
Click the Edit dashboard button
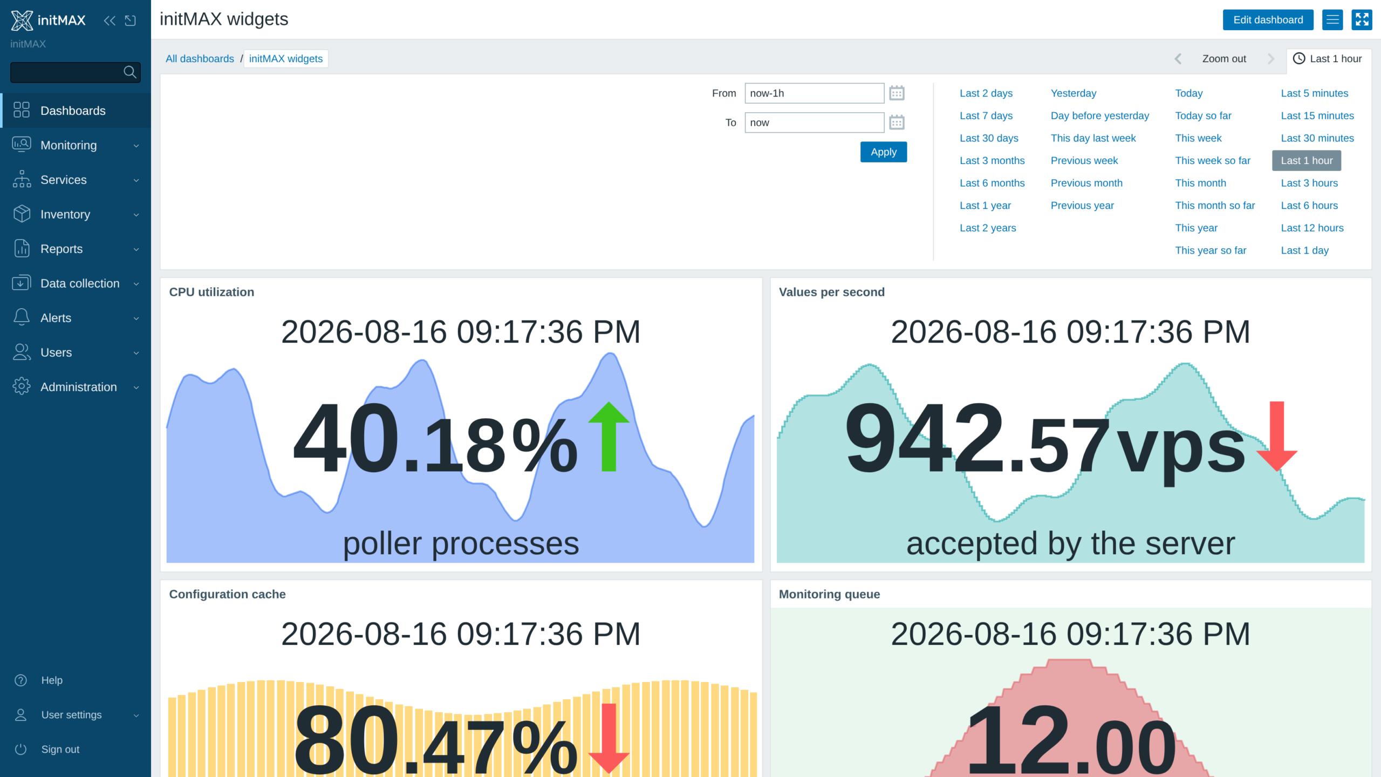pos(1268,20)
